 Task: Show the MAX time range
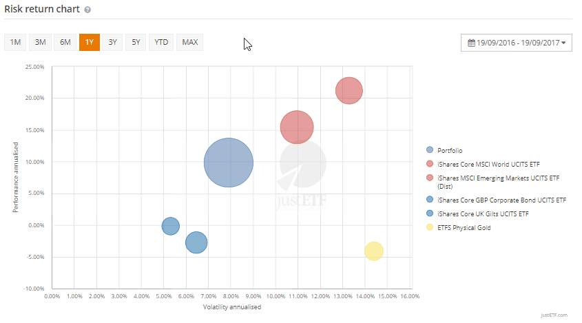click(190, 42)
